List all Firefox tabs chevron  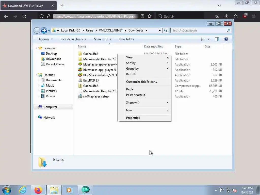click(x=219, y=6)
